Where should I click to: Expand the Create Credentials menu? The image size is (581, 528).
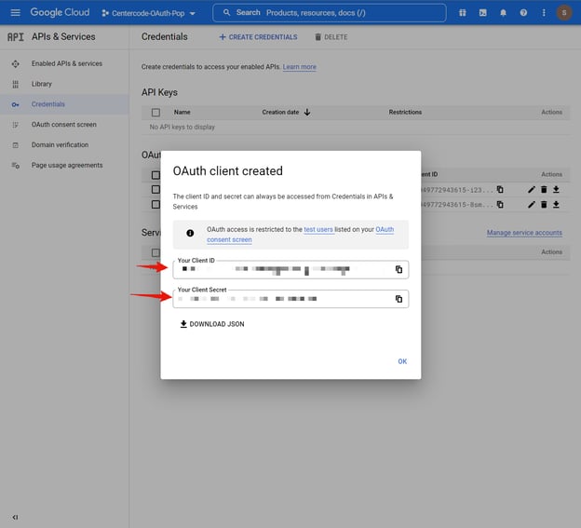258,37
